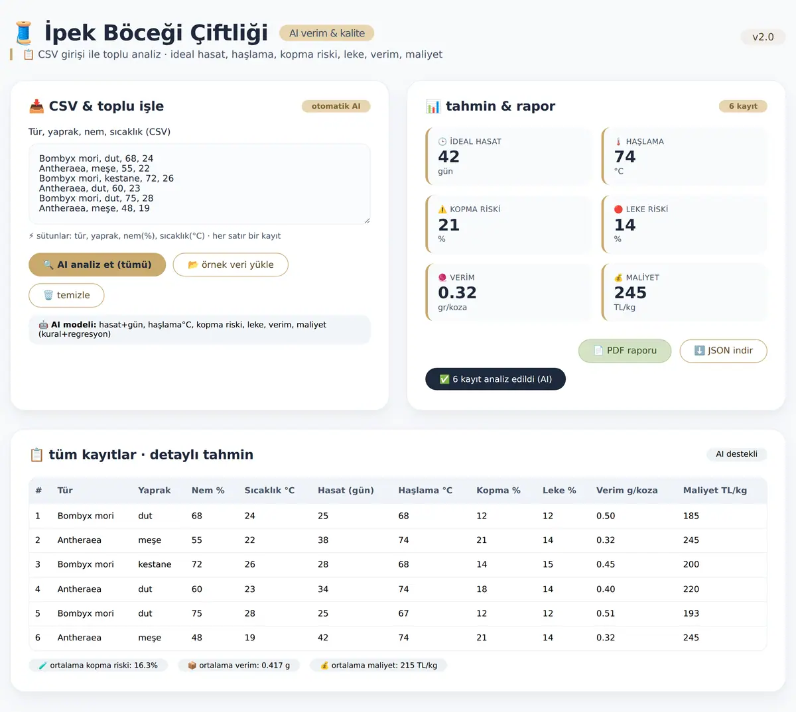
Task: Click the yarn icon beside Verim
Action: 442,277
